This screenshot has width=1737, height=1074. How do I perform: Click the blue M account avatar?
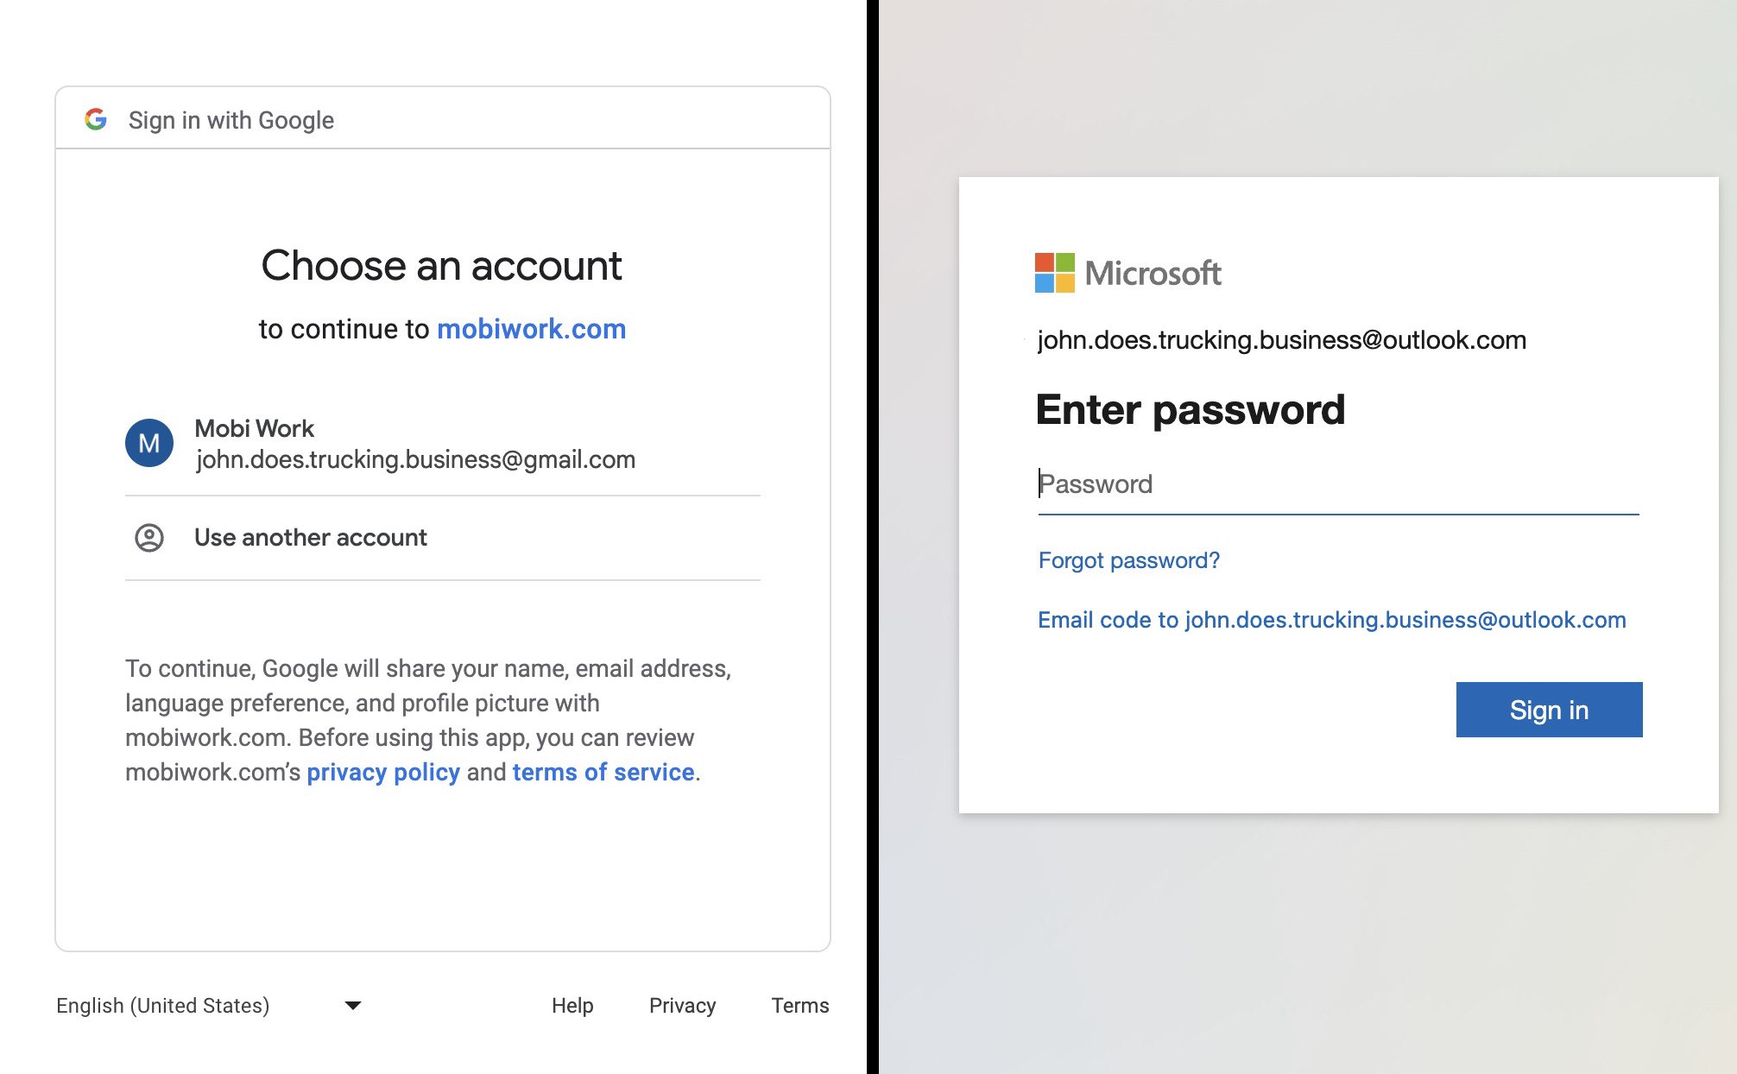click(149, 444)
